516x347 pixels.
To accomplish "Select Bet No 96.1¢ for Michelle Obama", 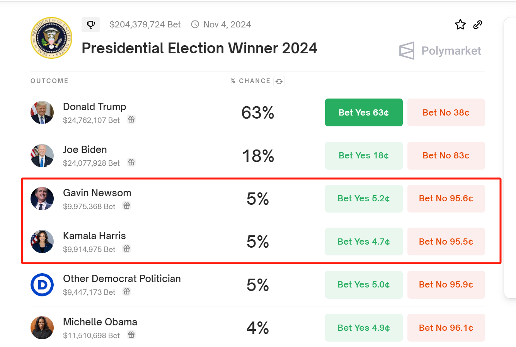I will point(446,328).
